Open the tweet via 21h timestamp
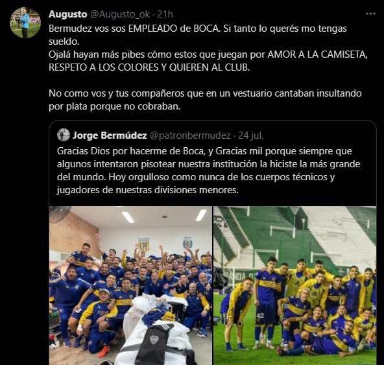 coord(165,14)
